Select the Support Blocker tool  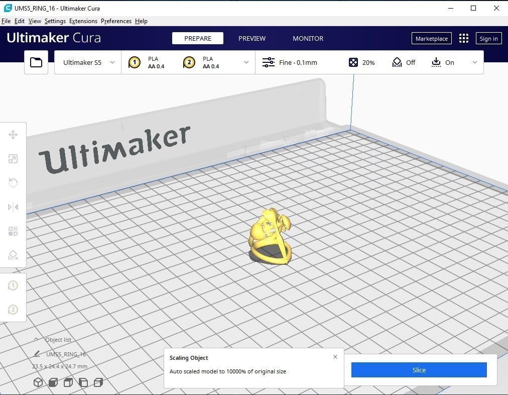pos(13,255)
